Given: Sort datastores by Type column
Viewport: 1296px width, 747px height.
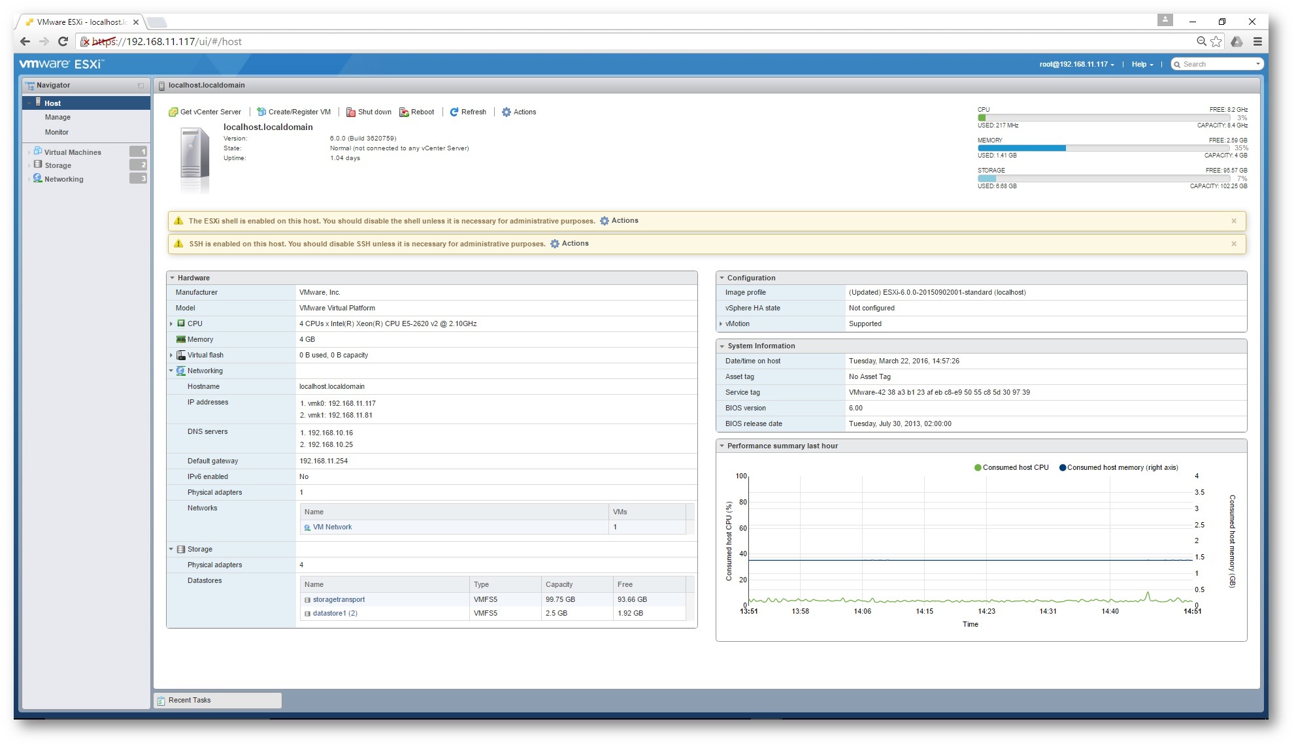Looking at the screenshot, I should coord(505,584).
